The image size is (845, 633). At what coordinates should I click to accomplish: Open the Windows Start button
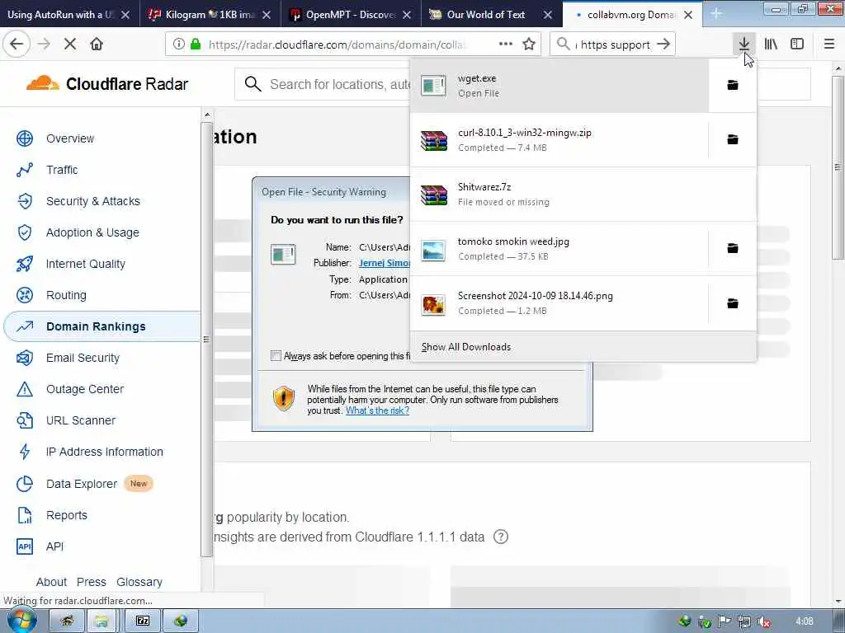pyautogui.click(x=21, y=620)
